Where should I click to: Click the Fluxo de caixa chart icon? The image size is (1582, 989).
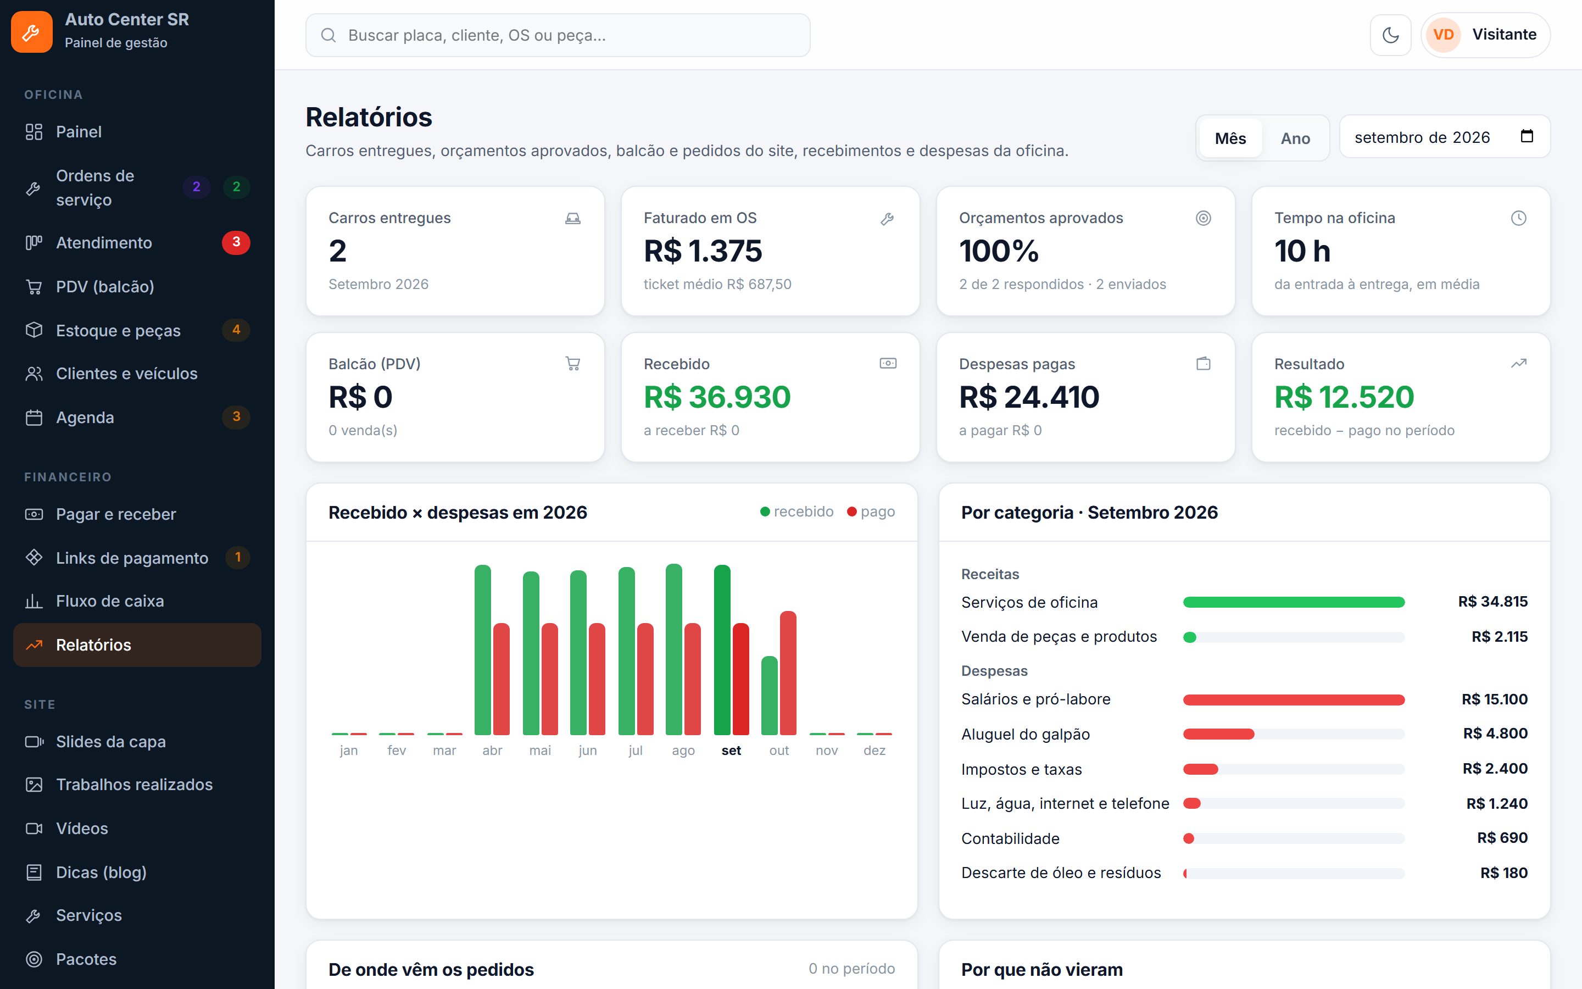[34, 601]
